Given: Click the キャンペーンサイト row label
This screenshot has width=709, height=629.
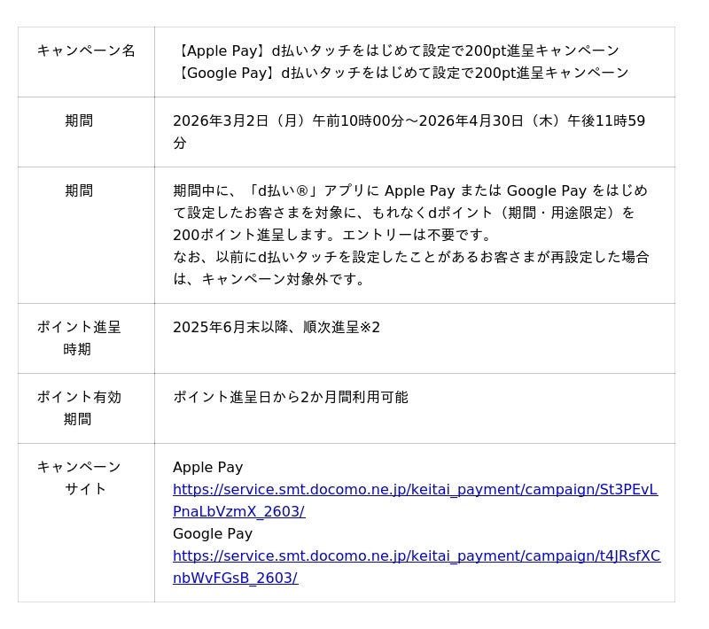Looking at the screenshot, I should [79, 478].
